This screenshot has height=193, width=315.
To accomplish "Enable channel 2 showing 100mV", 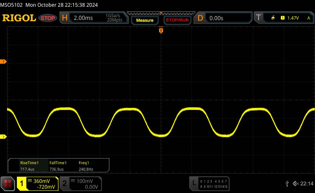I will pos(80,184).
